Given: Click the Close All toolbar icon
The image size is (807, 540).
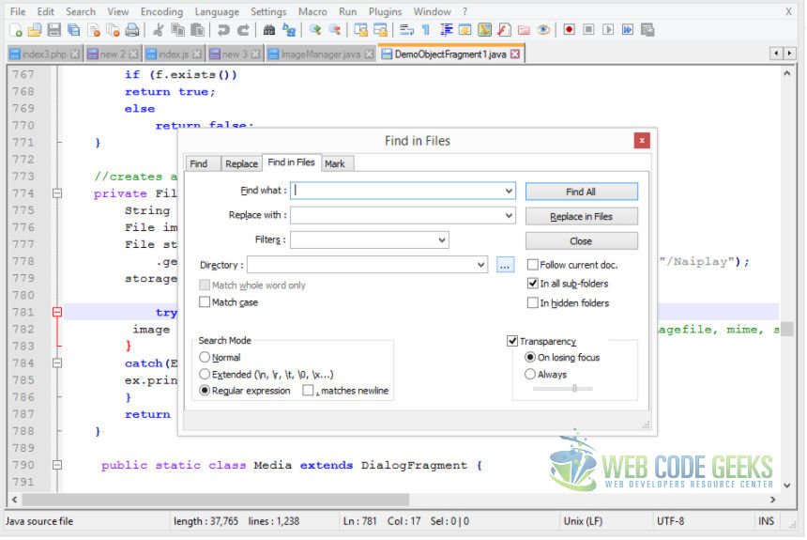Looking at the screenshot, I should (113, 30).
